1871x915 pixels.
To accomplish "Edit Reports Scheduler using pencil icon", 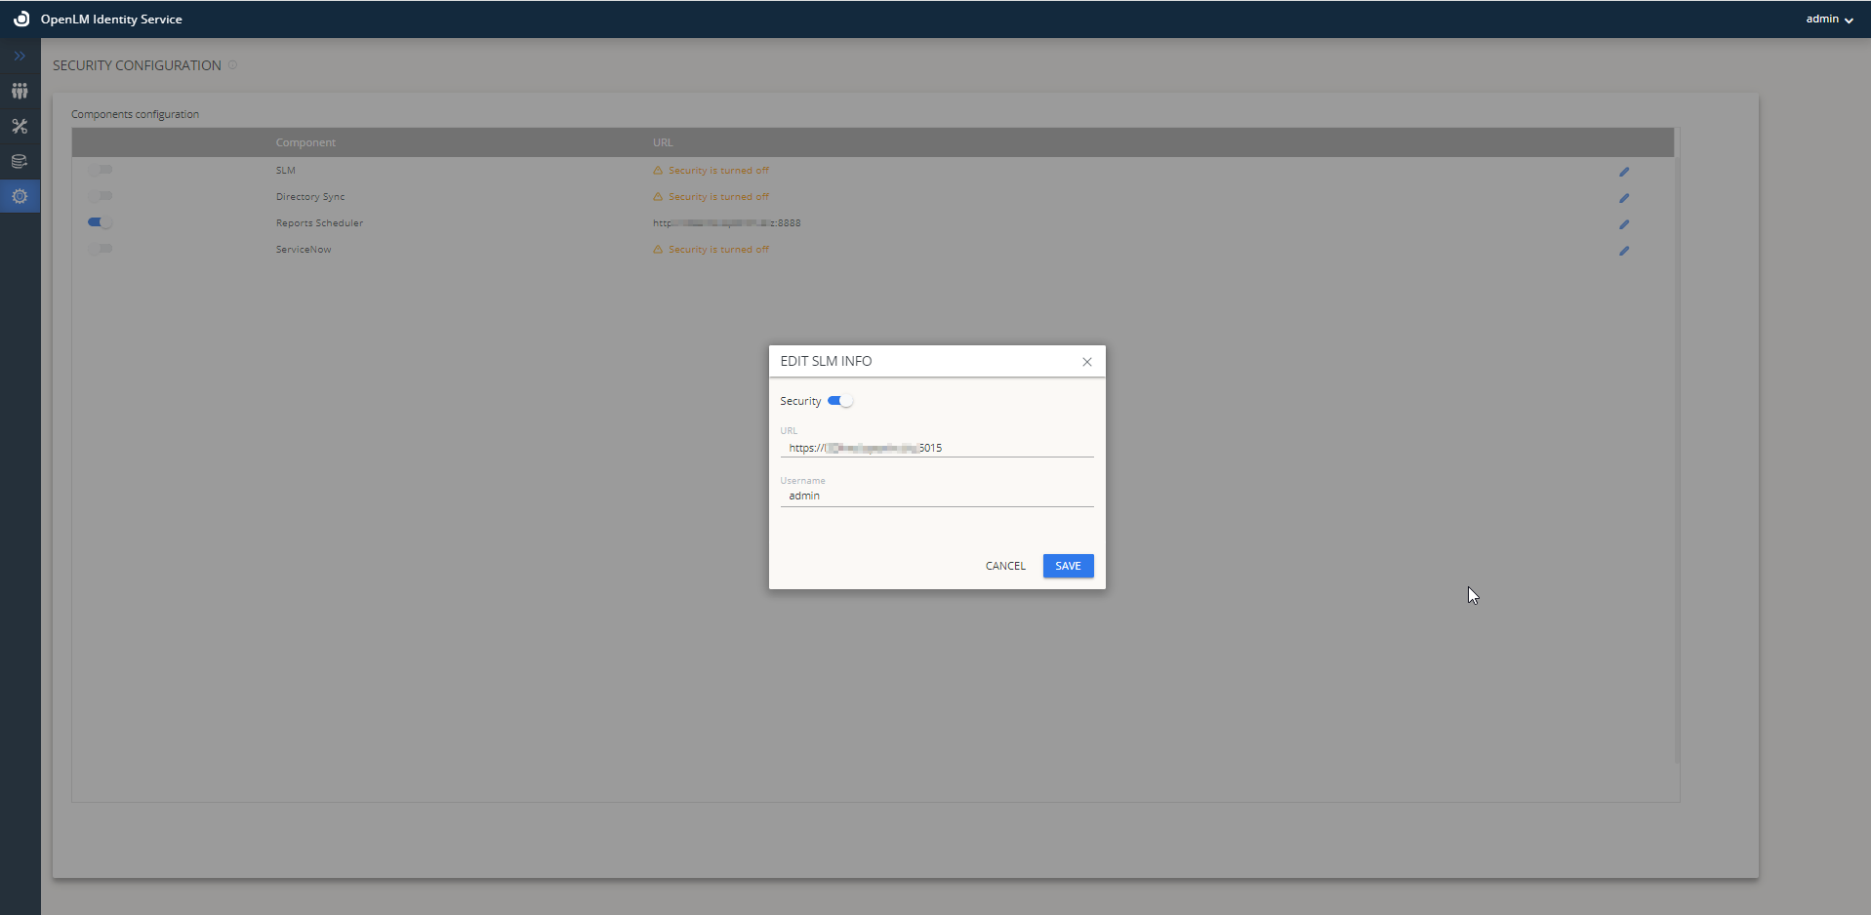I will pyautogui.click(x=1624, y=224).
